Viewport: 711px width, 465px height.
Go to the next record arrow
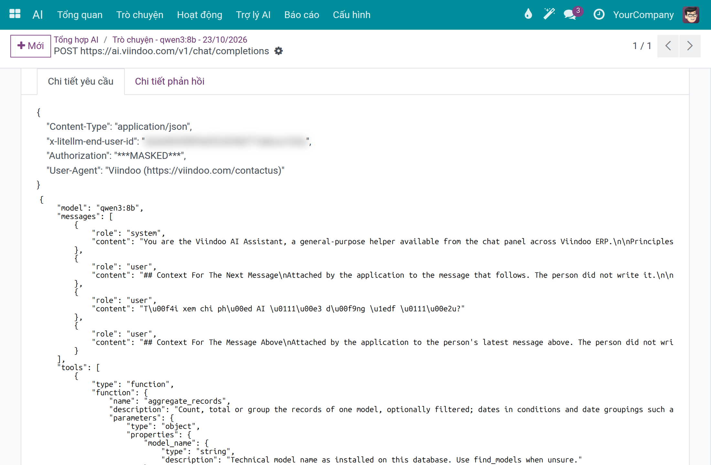coord(690,46)
